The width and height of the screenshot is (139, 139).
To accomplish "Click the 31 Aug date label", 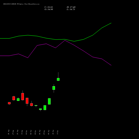I will pyautogui.click(x=22, y=132).
